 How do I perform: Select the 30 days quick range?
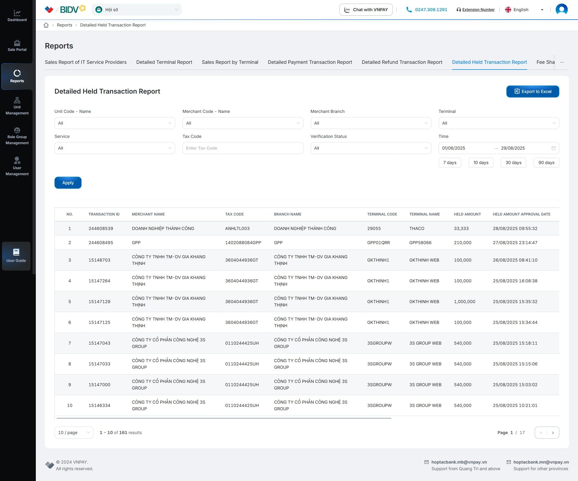point(513,163)
